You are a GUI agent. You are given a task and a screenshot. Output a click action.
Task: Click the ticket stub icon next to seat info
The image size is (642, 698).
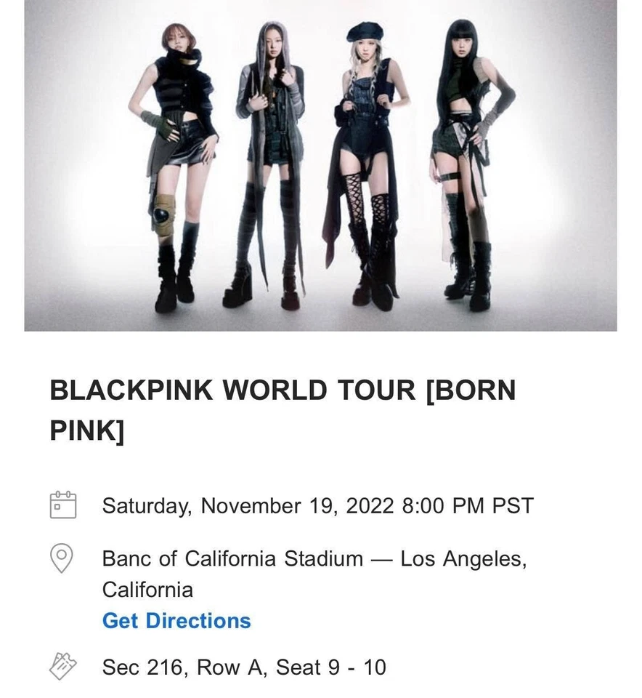tap(63, 667)
